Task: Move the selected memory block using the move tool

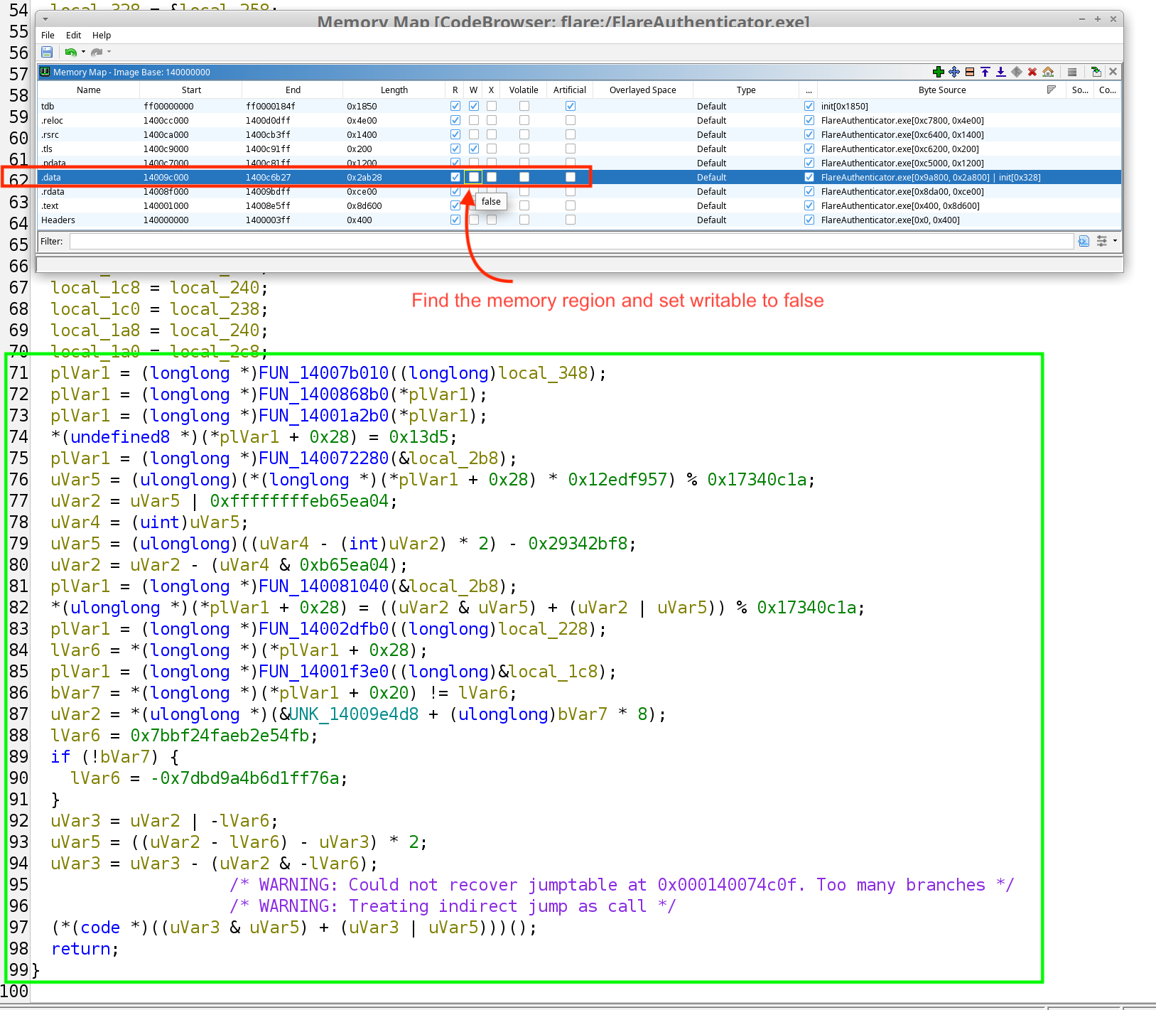Action: pyautogui.click(x=954, y=72)
